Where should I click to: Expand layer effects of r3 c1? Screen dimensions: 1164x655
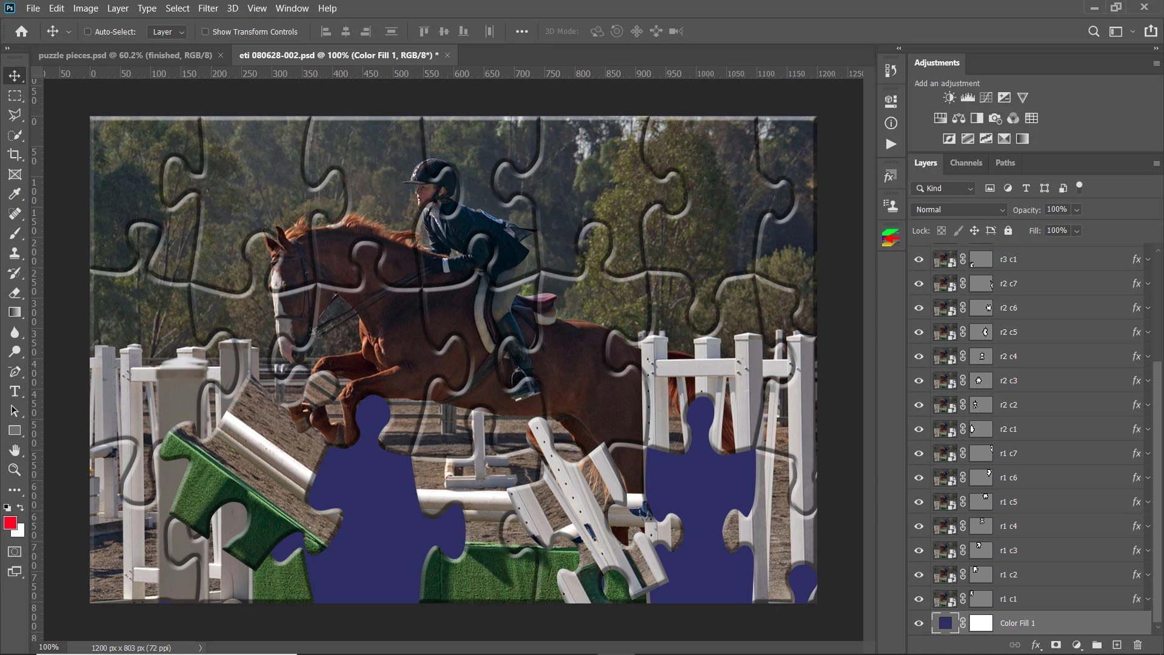click(x=1148, y=260)
